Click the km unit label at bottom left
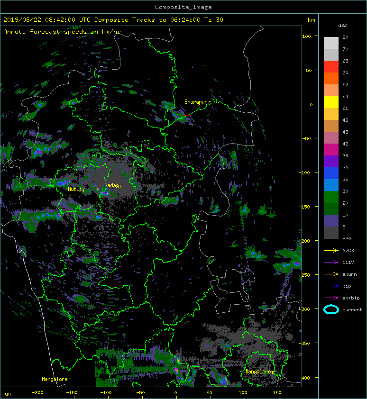367x399 pixels. (7, 394)
